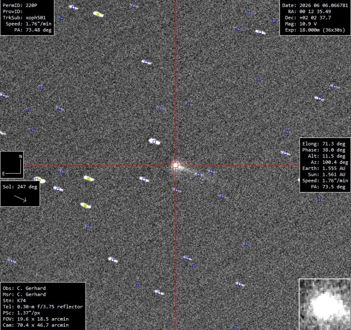Select the lowest green-marked star

tap(85, 205)
